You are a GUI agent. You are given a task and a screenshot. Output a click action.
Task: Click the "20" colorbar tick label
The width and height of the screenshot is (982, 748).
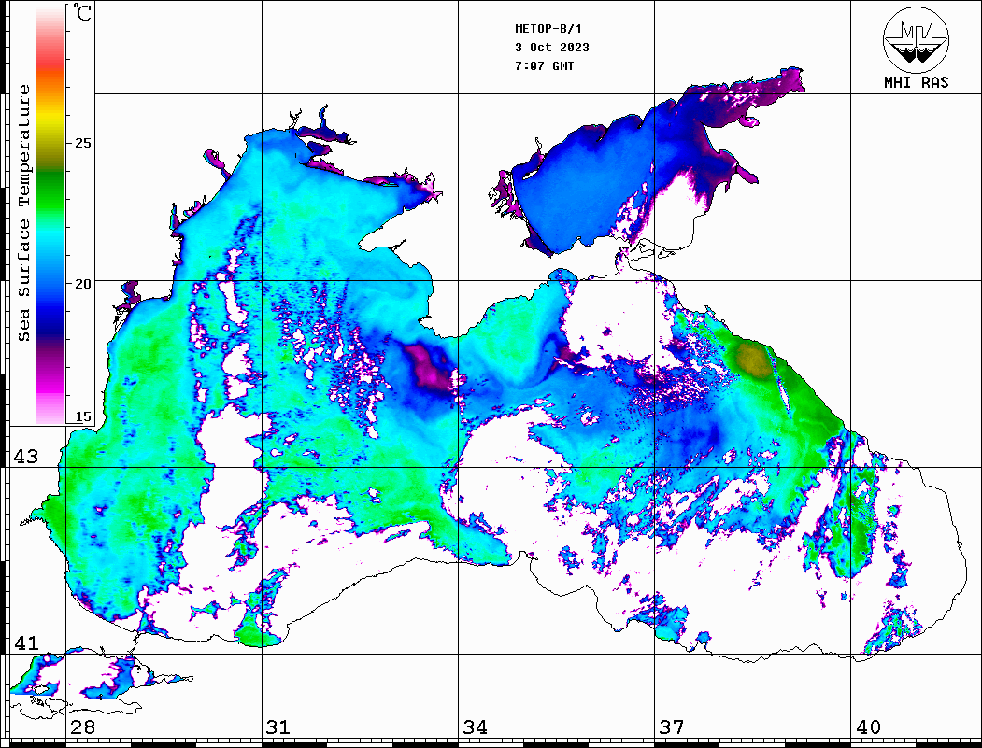pyautogui.click(x=82, y=284)
